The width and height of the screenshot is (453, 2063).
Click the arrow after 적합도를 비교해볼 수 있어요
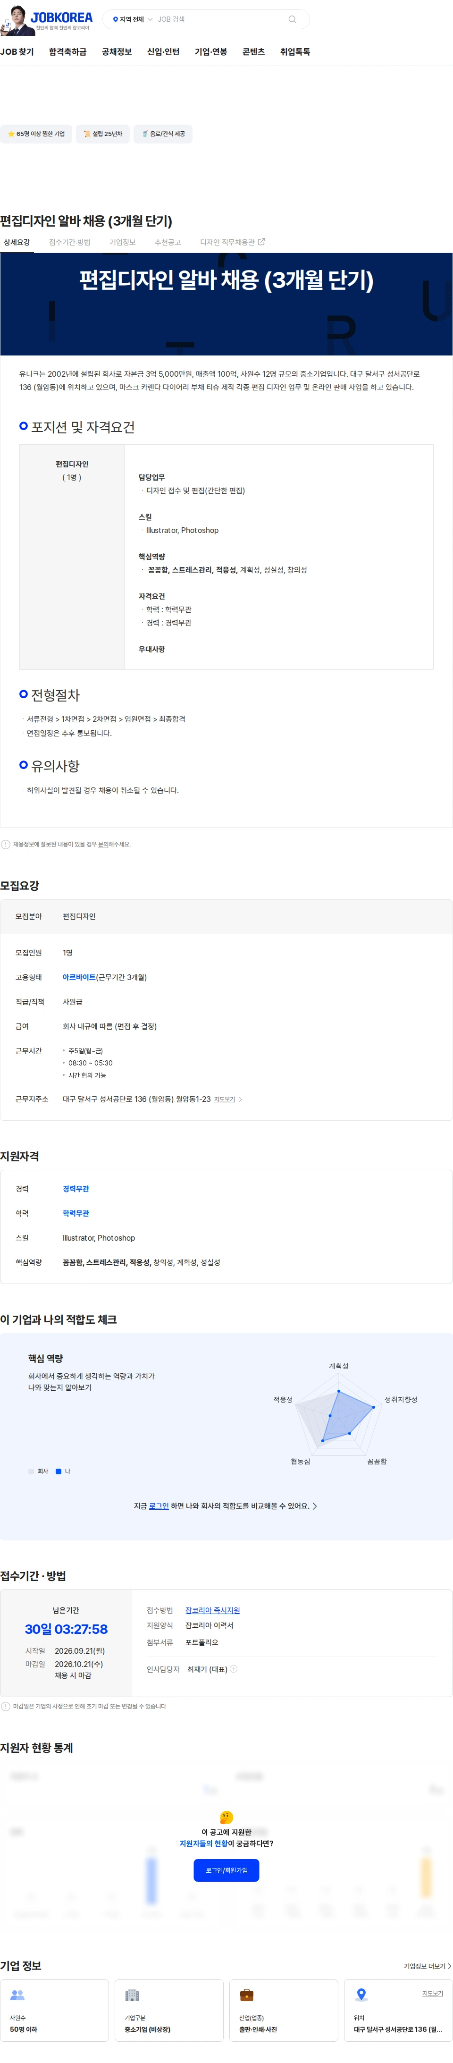(315, 1506)
